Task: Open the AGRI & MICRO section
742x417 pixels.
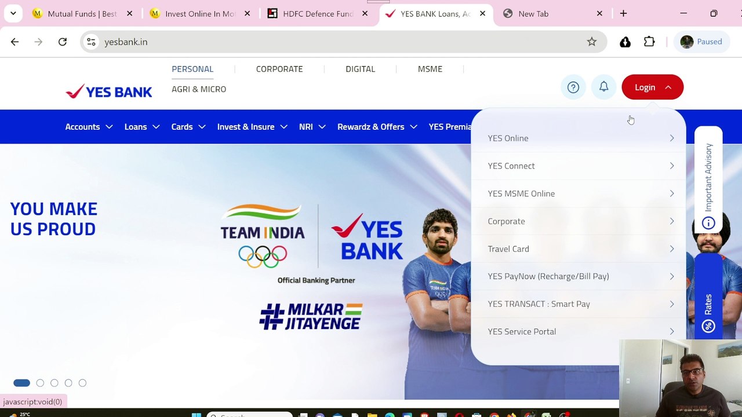Action: pyautogui.click(x=199, y=89)
